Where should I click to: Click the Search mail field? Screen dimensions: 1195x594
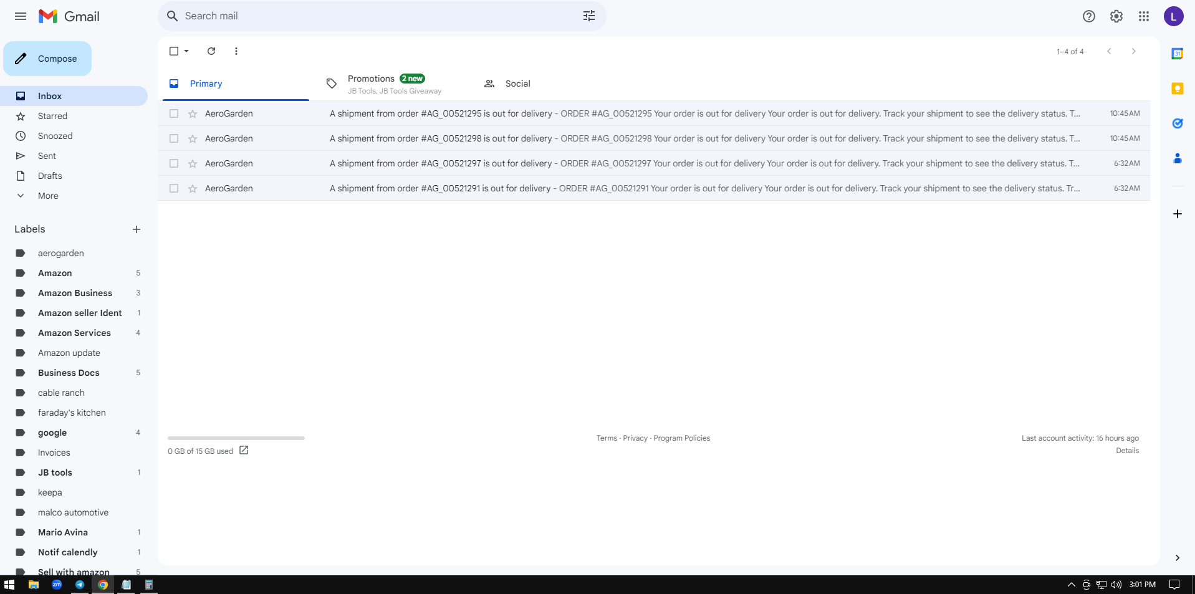pyautogui.click(x=382, y=16)
